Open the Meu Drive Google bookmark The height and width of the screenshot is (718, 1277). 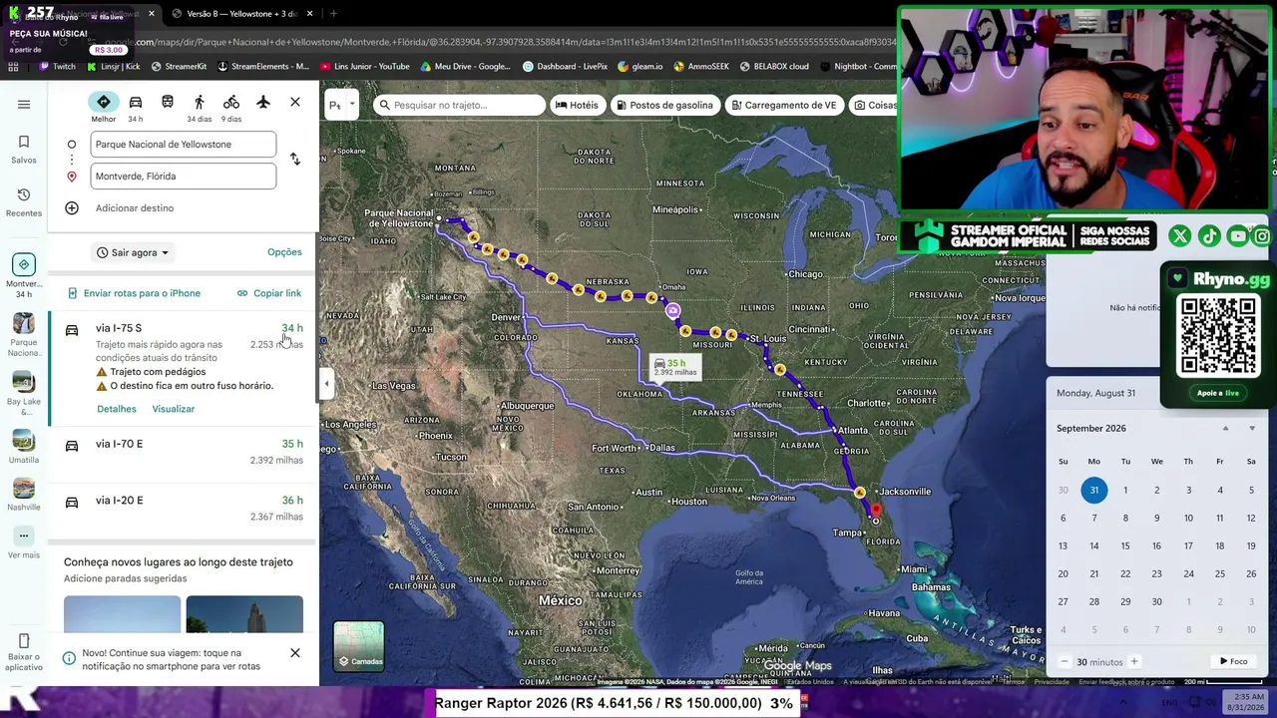click(x=465, y=67)
